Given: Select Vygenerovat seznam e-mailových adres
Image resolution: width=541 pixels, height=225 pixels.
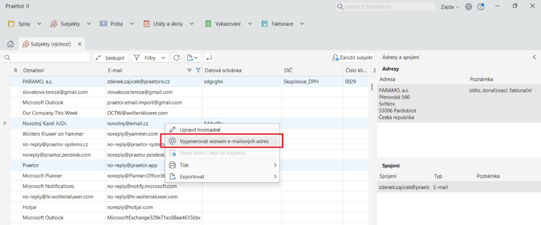Looking at the screenshot, I should coord(224,141).
